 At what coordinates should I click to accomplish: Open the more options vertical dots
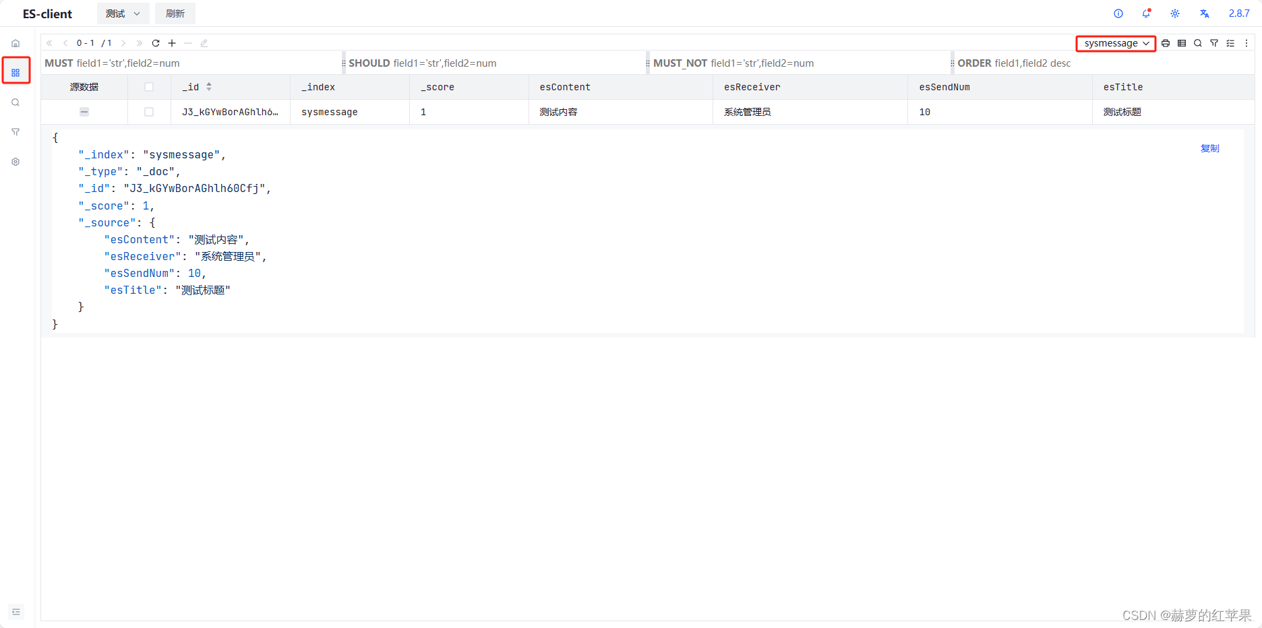tap(1246, 43)
